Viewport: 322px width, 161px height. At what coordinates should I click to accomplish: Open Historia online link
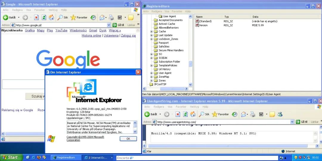[x=92, y=36]
